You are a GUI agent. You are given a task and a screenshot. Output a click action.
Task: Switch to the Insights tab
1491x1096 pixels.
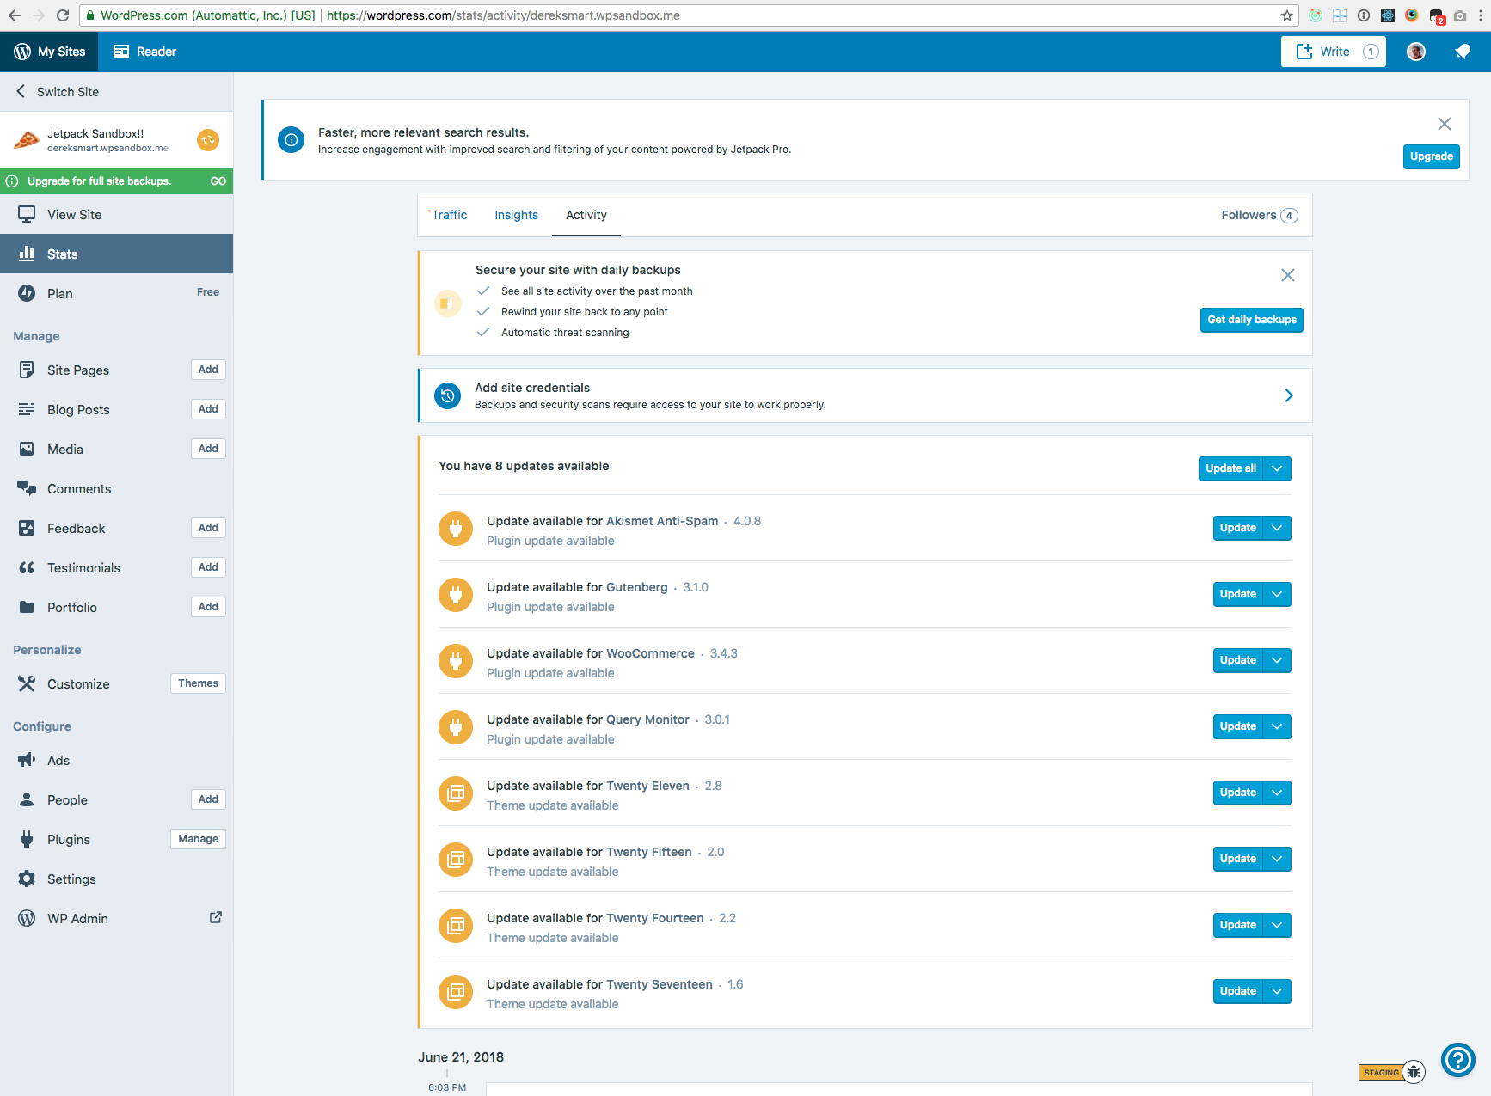pos(516,215)
